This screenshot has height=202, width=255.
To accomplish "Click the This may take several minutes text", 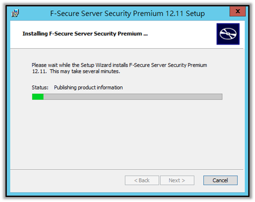I will point(85,71).
